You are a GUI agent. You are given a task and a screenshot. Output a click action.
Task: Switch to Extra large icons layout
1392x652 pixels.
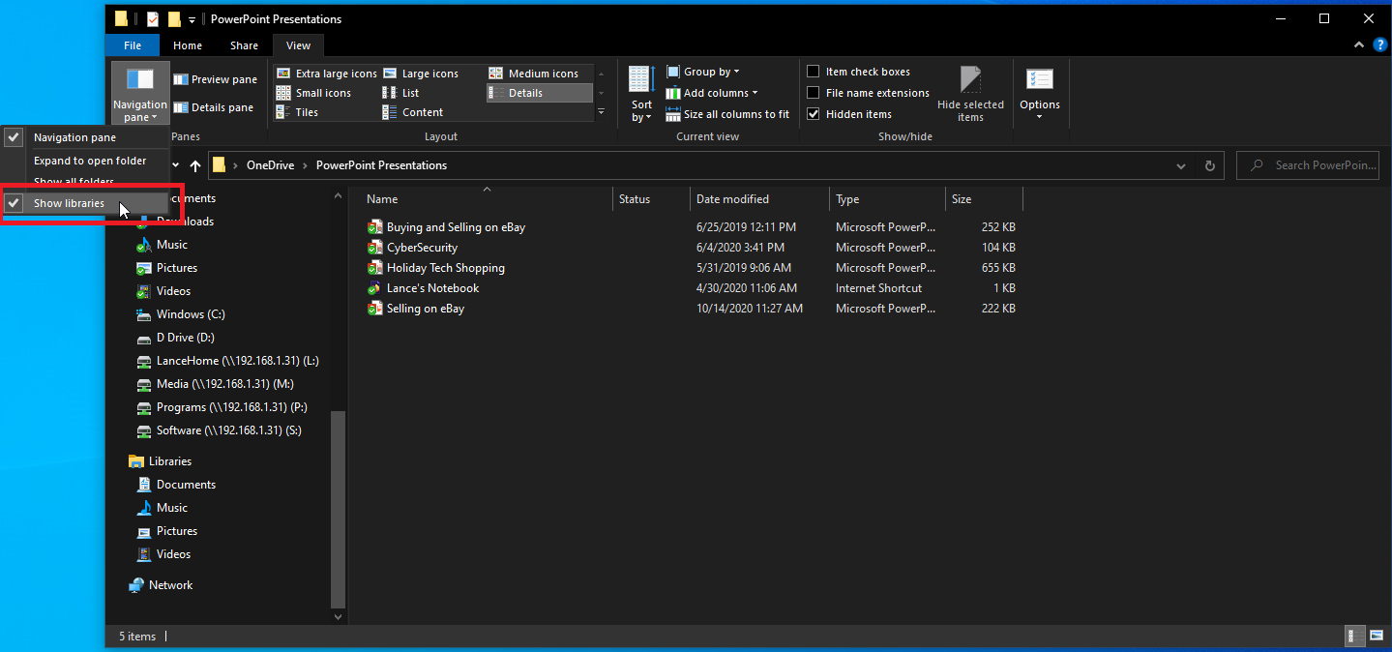pyautogui.click(x=326, y=74)
